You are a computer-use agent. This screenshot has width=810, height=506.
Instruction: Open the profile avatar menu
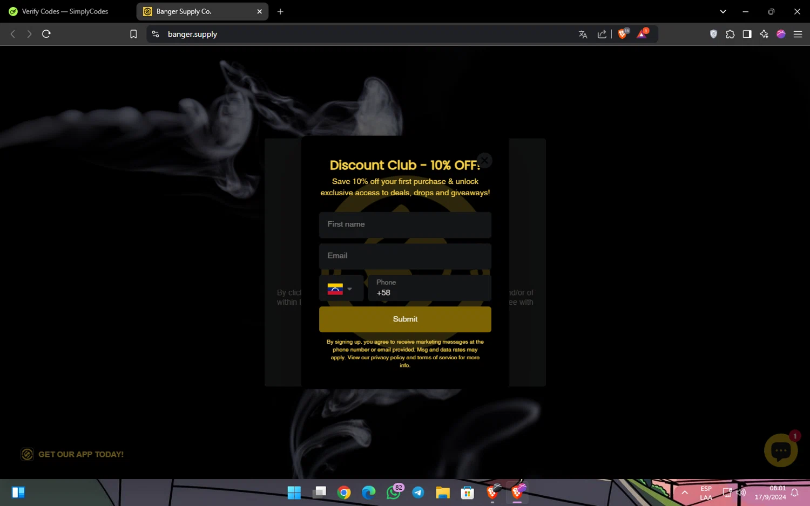(781, 34)
